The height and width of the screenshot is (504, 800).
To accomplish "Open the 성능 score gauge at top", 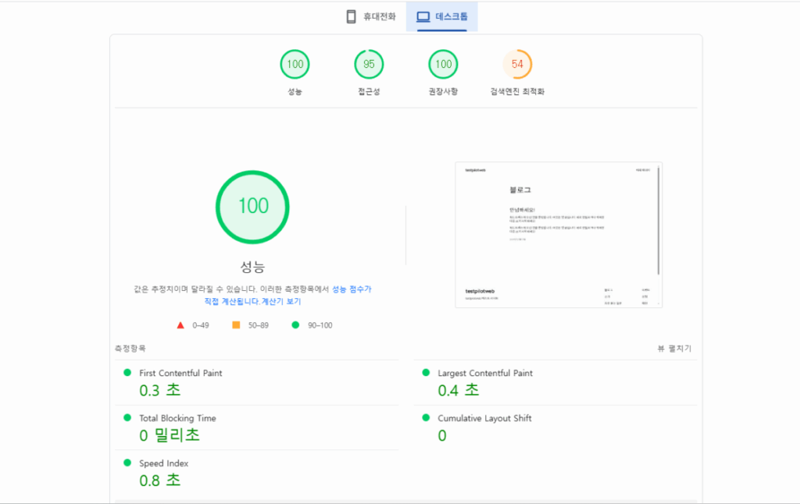I will (x=295, y=65).
